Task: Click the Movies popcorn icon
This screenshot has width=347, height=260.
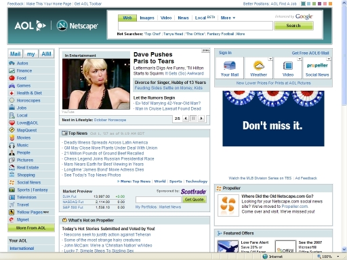Action: click(x=12, y=137)
